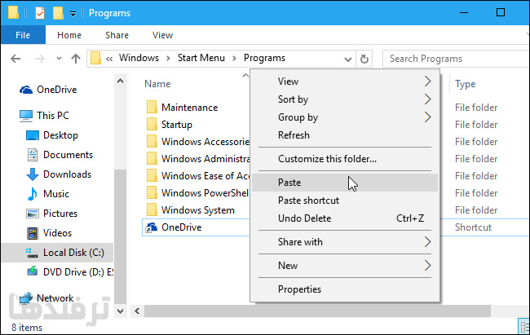This screenshot has height=335, width=530.
Task: Click the Videos film icon in sidebar
Action: tap(33, 233)
